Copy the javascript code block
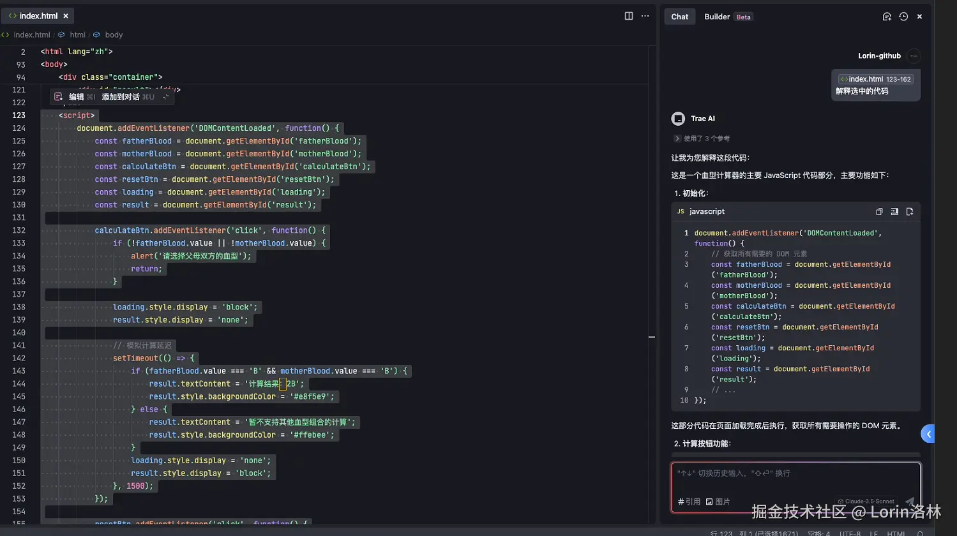 (x=879, y=212)
